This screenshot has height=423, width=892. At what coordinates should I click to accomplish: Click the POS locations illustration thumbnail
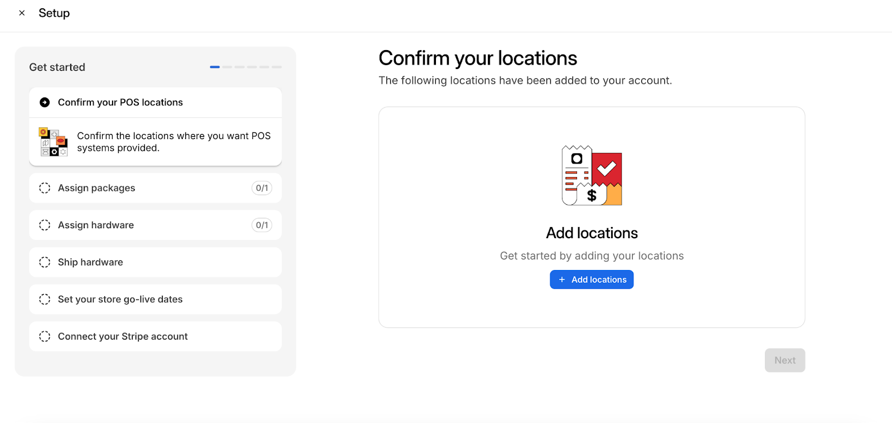[x=53, y=142]
